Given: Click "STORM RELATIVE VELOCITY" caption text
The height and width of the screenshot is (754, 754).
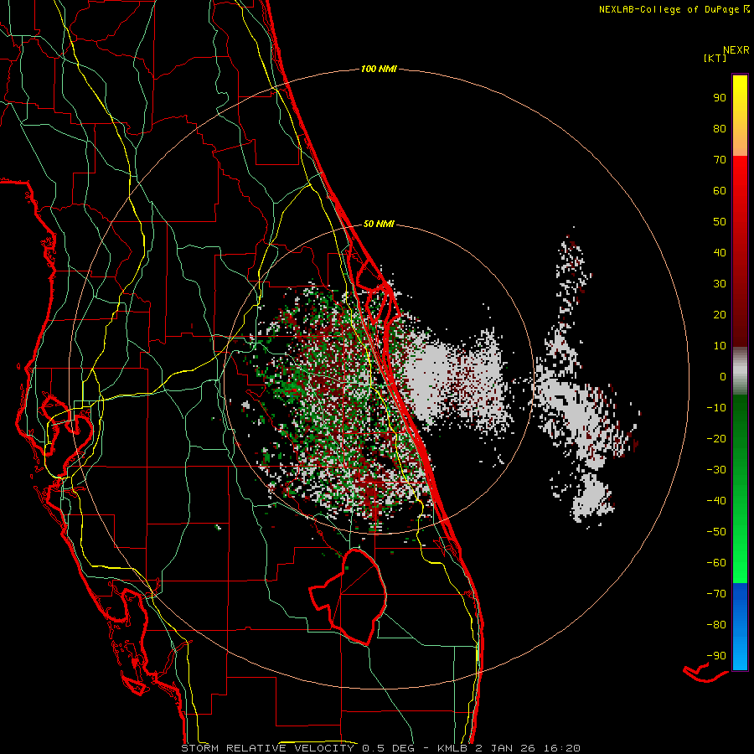Looking at the screenshot, I should 267,748.
